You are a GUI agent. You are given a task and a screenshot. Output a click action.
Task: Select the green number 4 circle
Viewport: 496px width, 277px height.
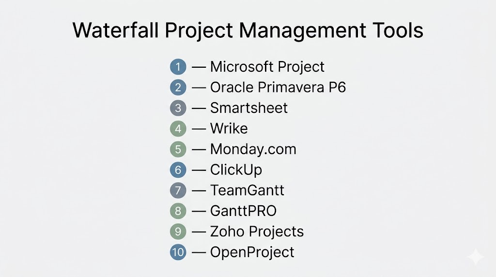[178, 129]
